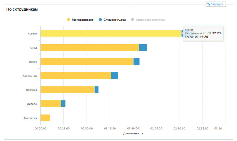Select Денис's yellow talking bar
The height and width of the screenshot is (141, 237).
[87, 61]
